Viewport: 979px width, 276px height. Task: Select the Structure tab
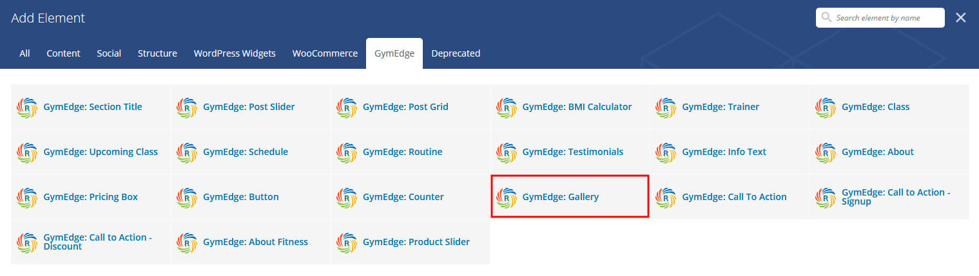tap(157, 53)
